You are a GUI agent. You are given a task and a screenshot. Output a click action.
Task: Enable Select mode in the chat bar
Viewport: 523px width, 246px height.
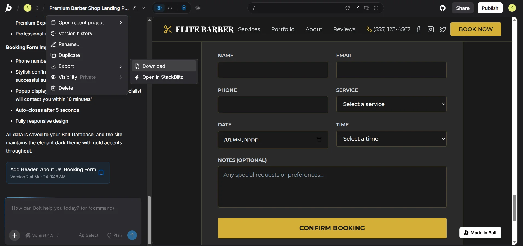point(89,235)
